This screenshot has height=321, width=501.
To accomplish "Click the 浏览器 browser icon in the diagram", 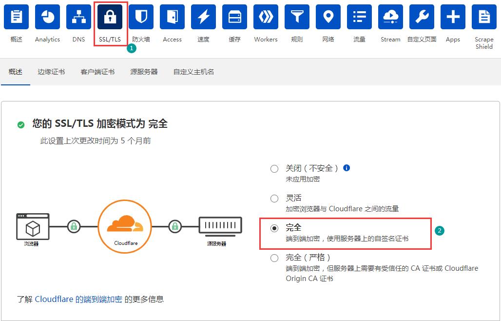I will 33,226.
